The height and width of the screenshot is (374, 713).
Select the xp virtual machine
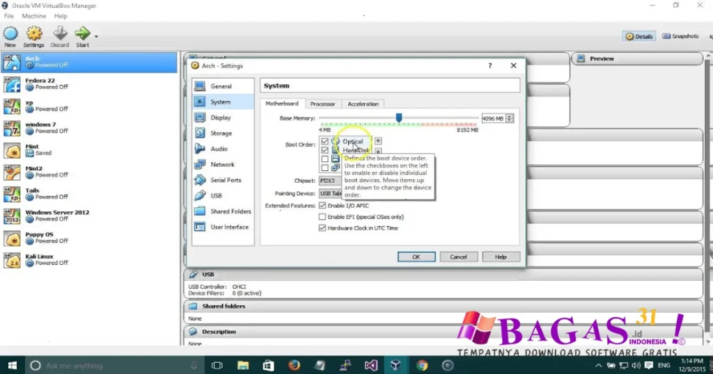coord(88,106)
